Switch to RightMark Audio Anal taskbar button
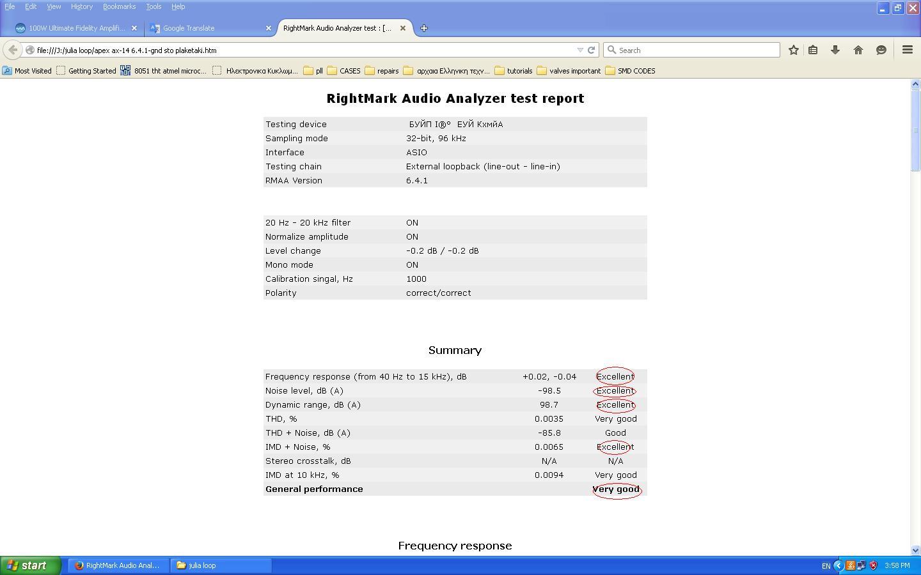 [118, 565]
